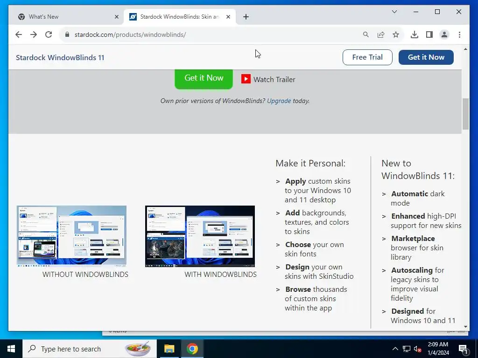Viewport: 478px width, 358px height.
Task: Click the scrollbar down arrow
Action: click(x=465, y=327)
